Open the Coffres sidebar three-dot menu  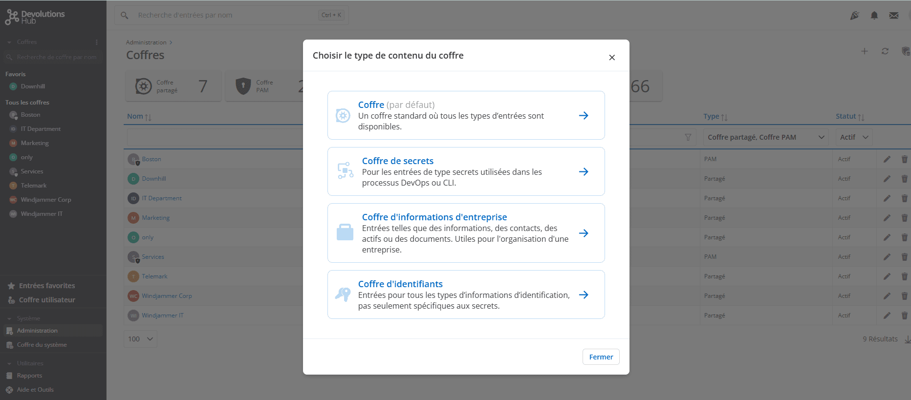[97, 42]
